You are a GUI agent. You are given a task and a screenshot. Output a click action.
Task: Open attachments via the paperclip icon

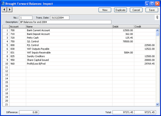[157, 17]
